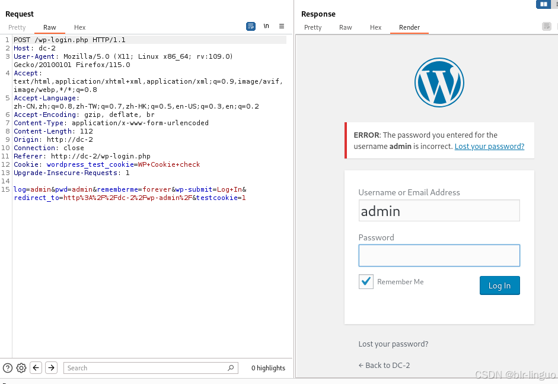Click the WordPress logo in rendered response
The width and height of the screenshot is (558, 384).
(439, 82)
